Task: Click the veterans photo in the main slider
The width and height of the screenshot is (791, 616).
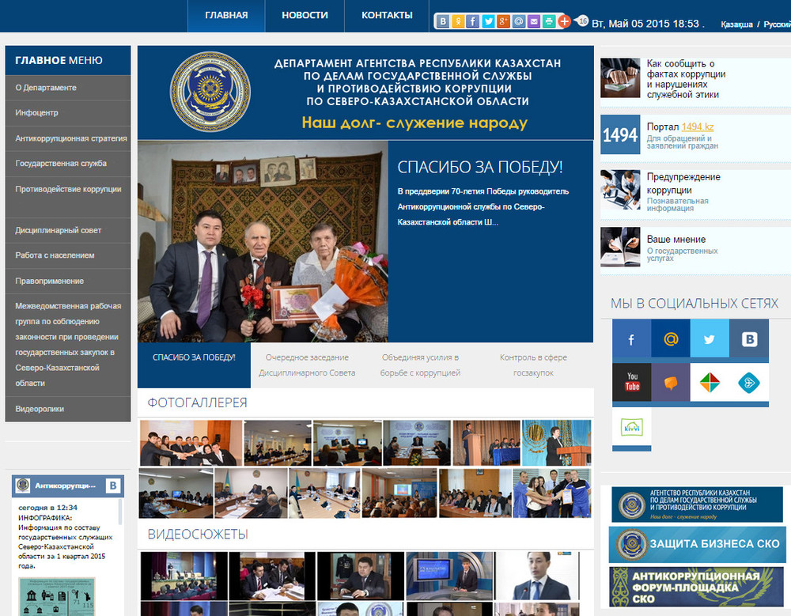Action: [263, 242]
